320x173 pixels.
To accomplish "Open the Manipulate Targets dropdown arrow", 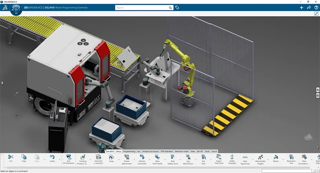I will click(268, 159).
